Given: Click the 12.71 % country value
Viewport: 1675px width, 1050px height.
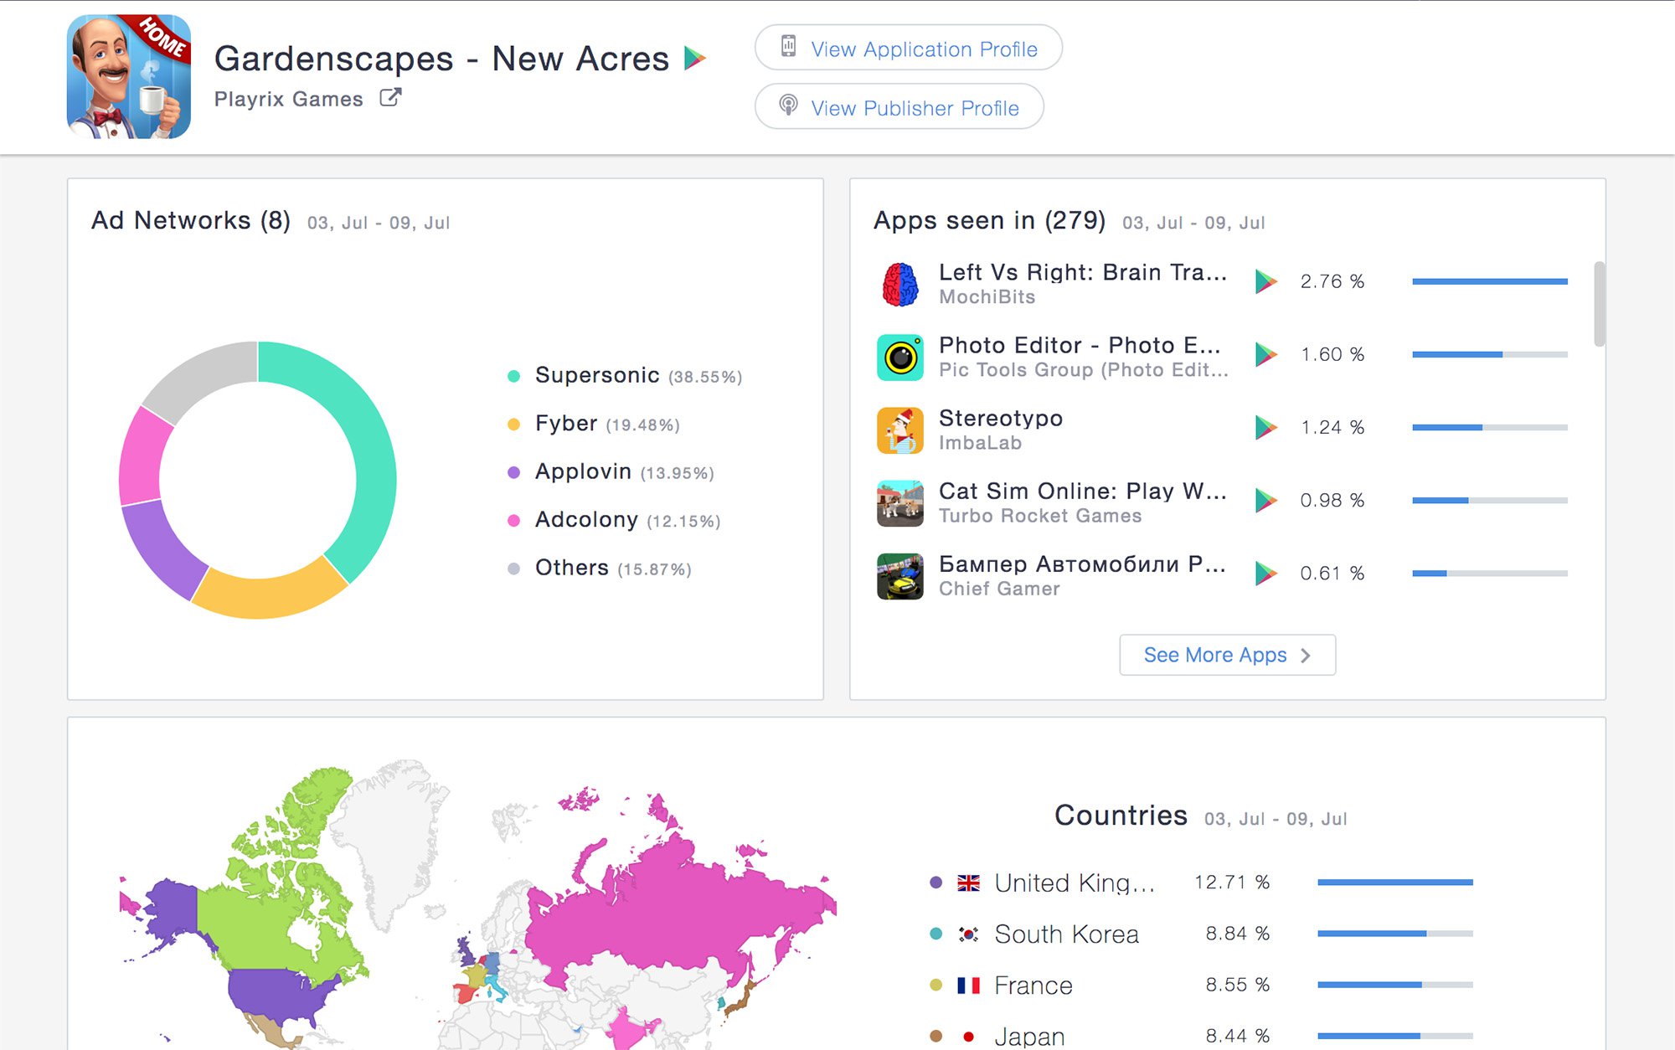Looking at the screenshot, I should click(x=1232, y=882).
